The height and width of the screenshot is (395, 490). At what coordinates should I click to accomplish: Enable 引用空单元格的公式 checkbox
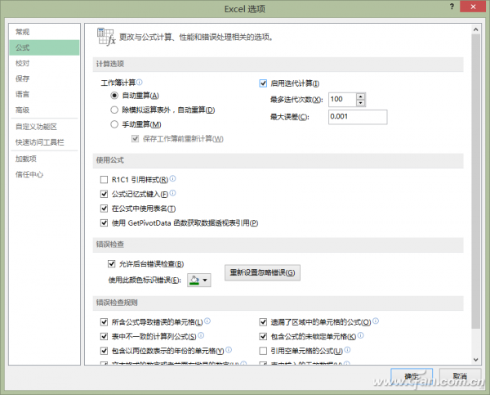click(x=263, y=351)
